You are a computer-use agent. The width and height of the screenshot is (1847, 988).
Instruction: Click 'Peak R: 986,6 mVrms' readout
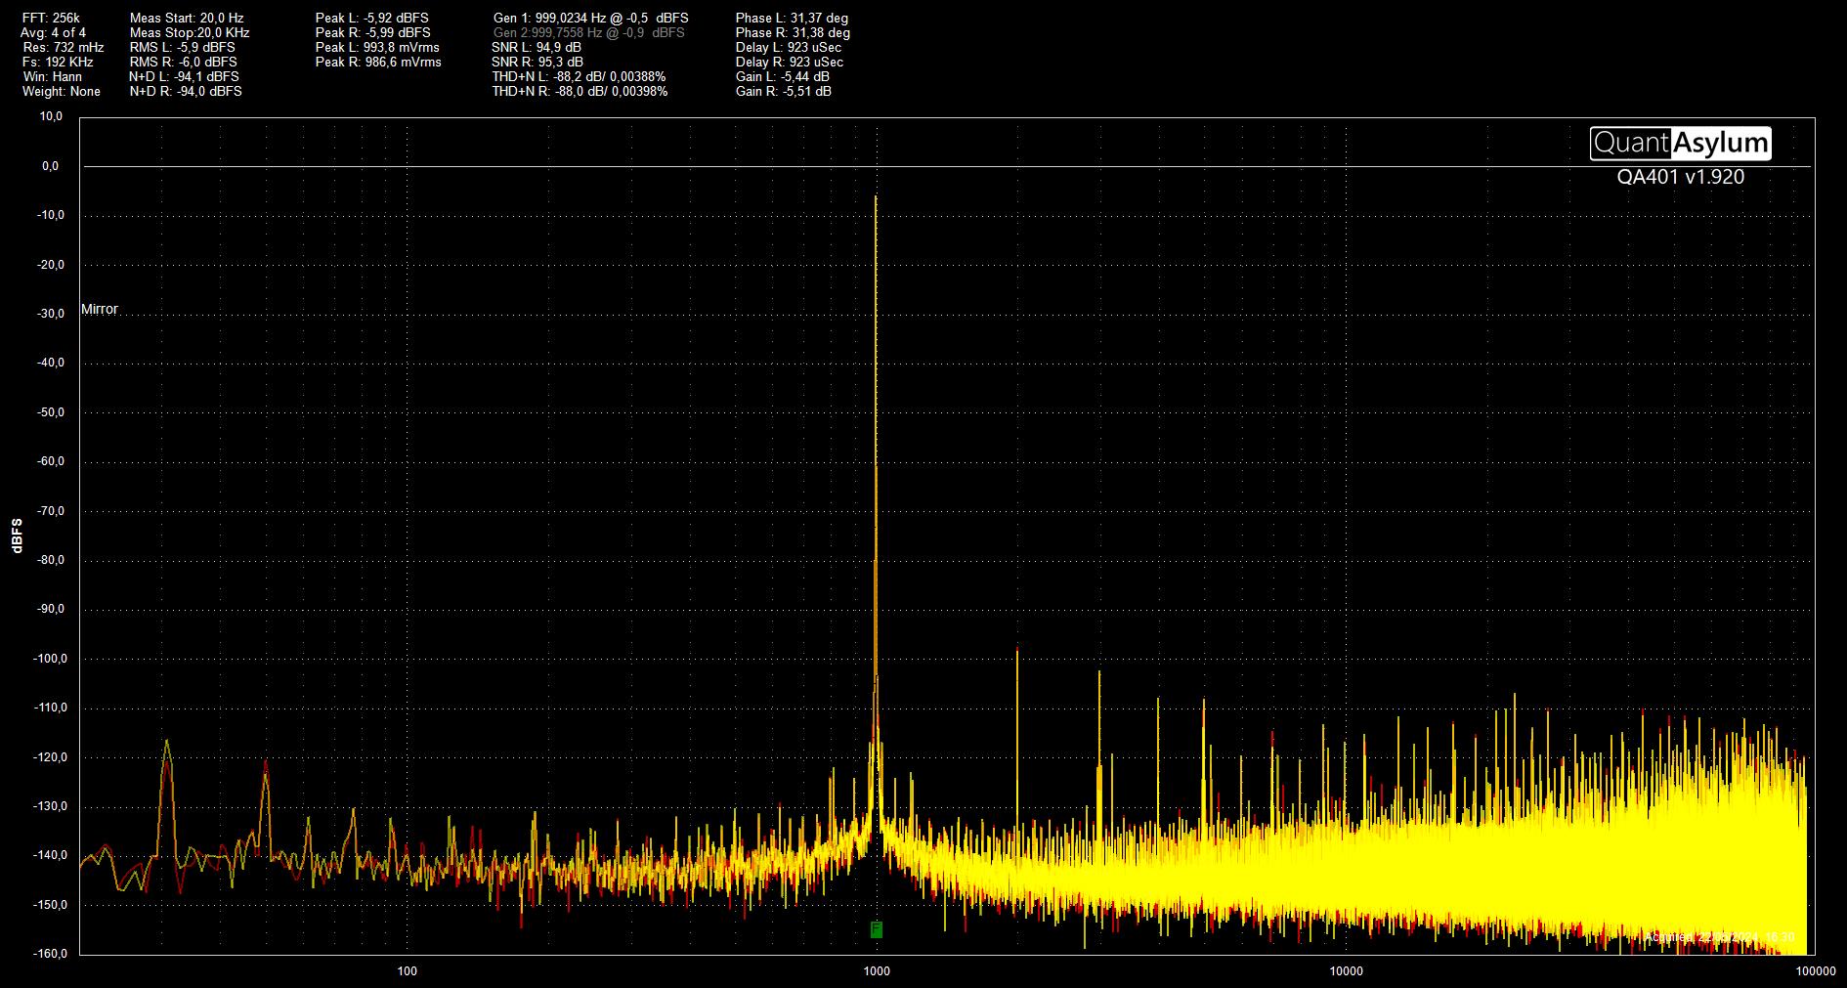pos(378,62)
